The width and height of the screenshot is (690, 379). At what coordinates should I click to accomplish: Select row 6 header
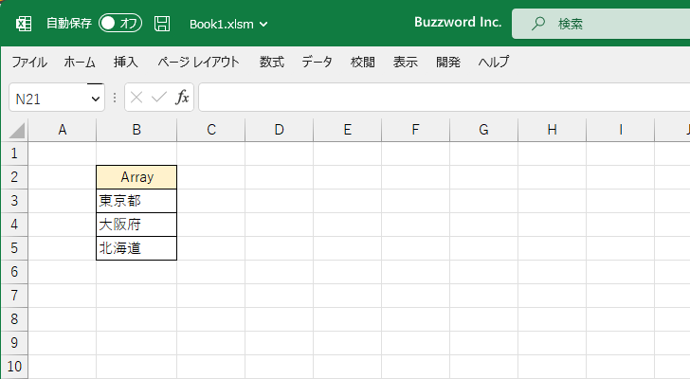tap(14, 272)
